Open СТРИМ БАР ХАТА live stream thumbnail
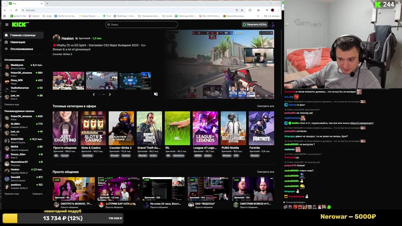The width and height of the screenshot is (402, 226). pyautogui.click(x=118, y=189)
